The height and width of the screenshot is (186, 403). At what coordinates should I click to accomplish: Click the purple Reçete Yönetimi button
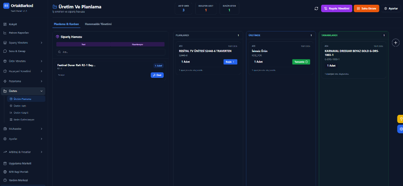click(x=336, y=9)
